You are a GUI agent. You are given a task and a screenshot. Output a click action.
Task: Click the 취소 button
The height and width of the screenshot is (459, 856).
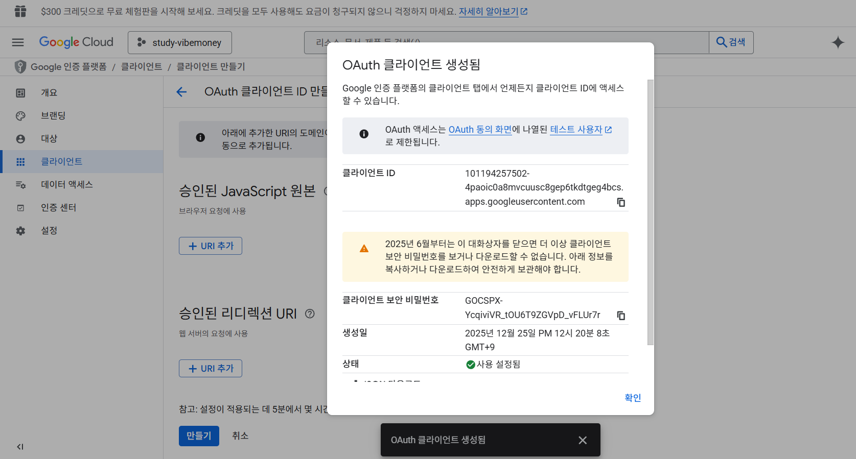tap(240, 436)
